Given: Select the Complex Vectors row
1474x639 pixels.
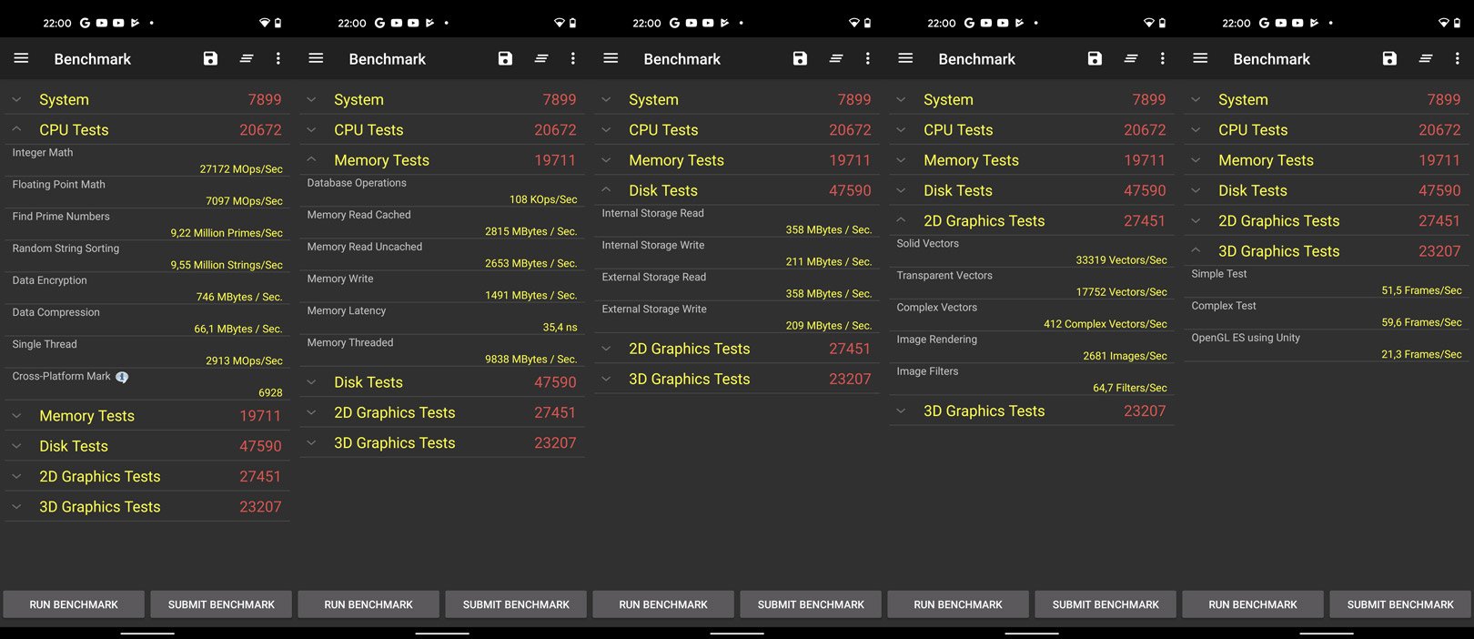Looking at the screenshot, I should click(1032, 316).
